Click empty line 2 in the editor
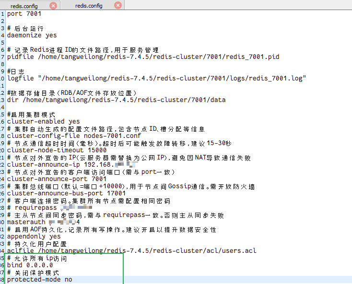Viewport: 352px width, 284px height. (178, 21)
